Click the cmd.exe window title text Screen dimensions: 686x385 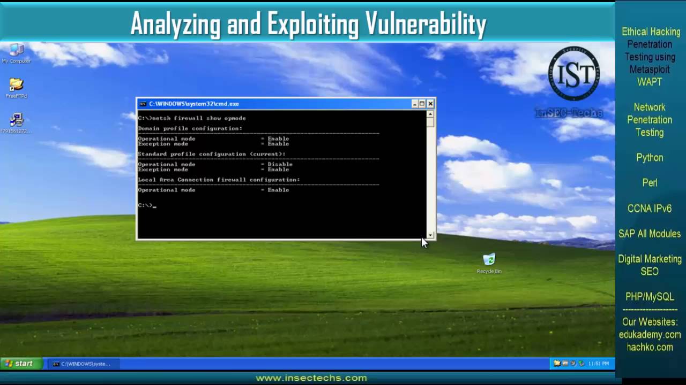tap(194, 104)
